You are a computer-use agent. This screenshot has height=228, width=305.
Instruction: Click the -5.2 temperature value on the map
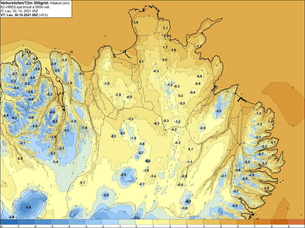coord(148,161)
